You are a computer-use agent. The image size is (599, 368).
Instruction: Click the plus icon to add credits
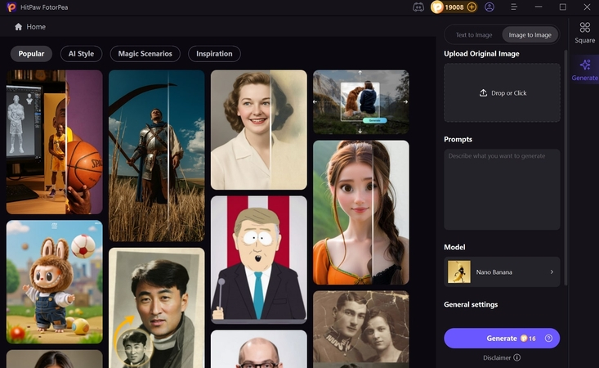tap(472, 7)
